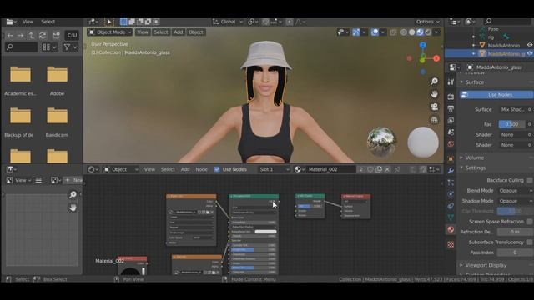Open the Texture properties tab
The width and height of the screenshot is (534, 300).
coord(451,244)
